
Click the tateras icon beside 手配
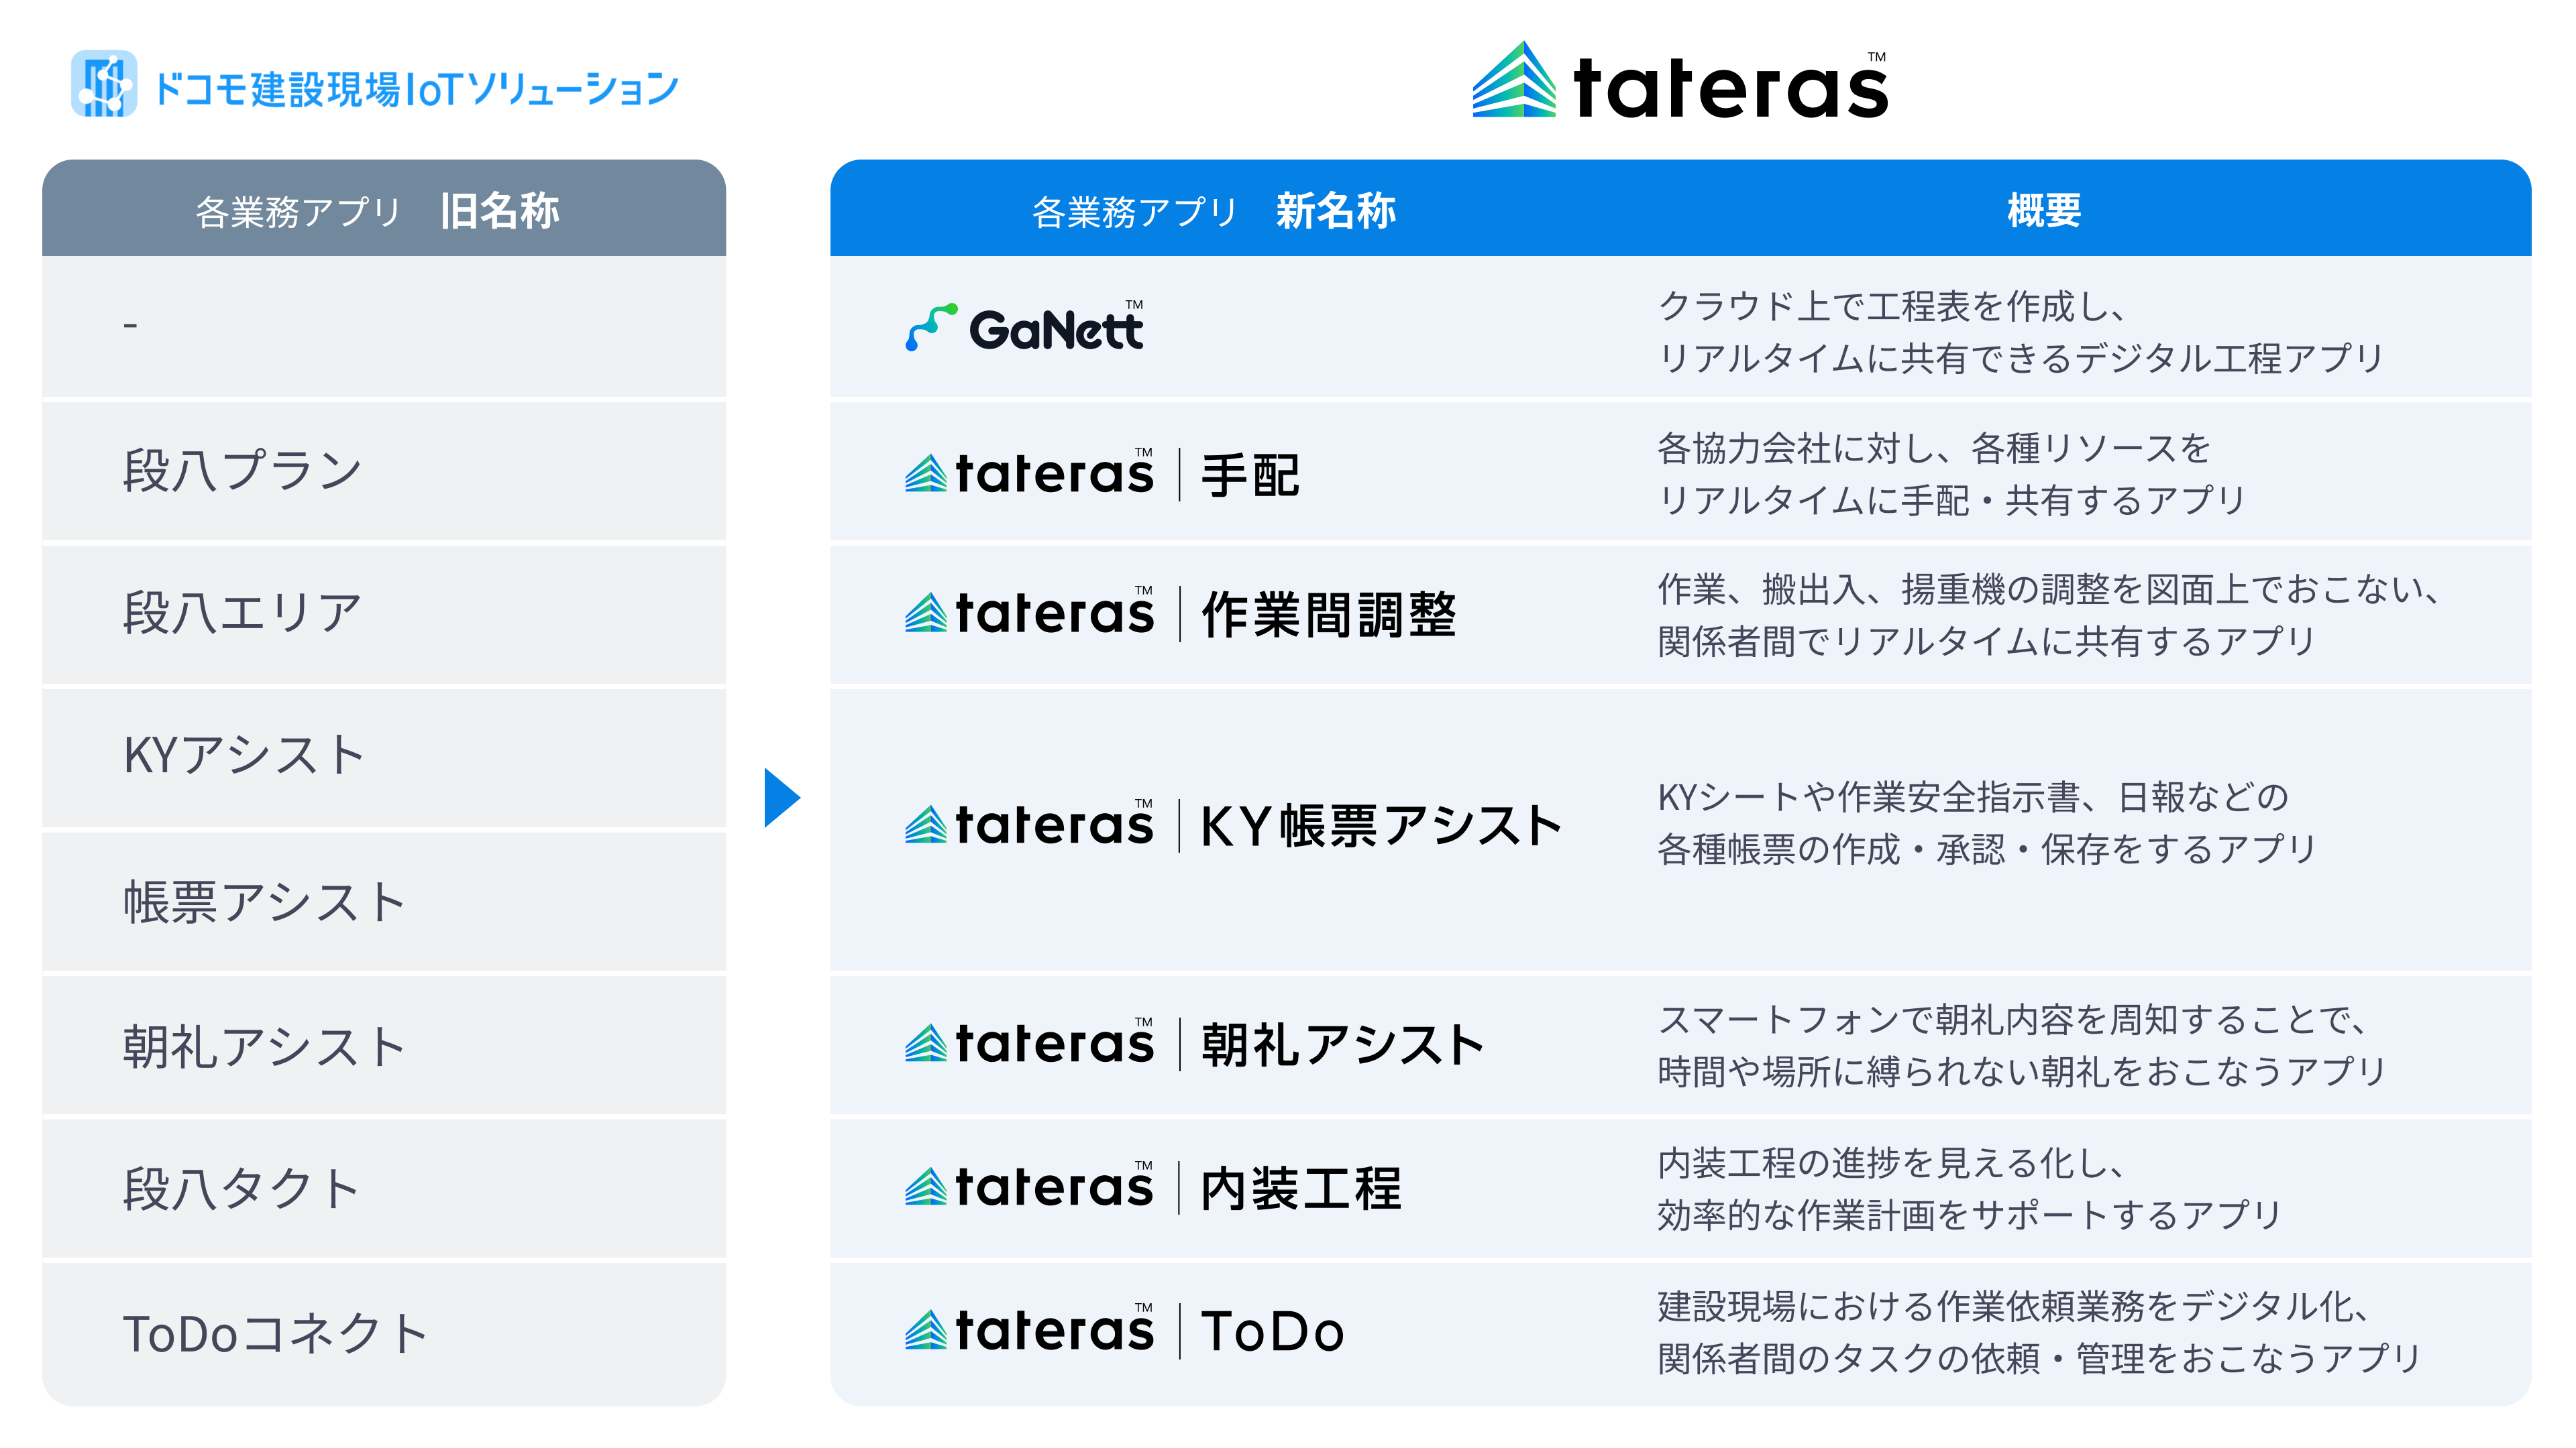coord(926,474)
